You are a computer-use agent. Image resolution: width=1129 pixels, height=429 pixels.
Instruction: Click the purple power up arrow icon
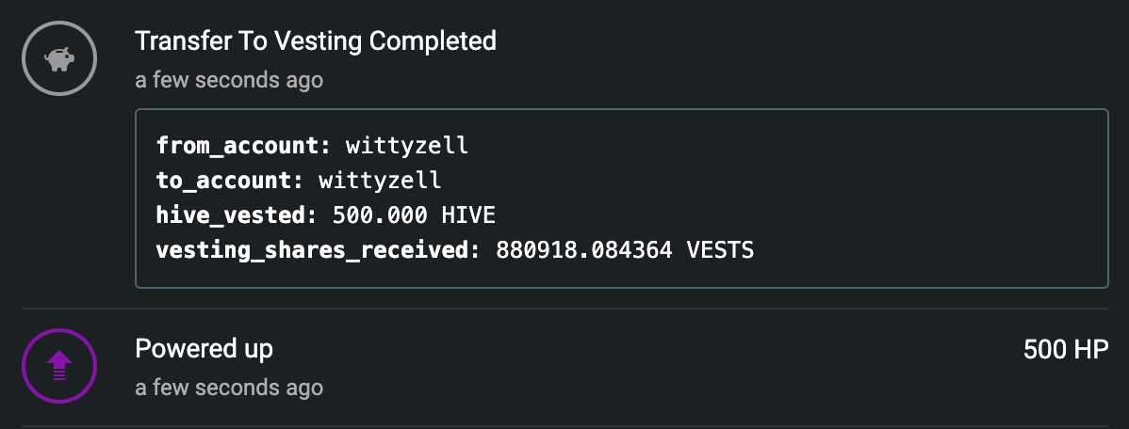[x=59, y=366]
